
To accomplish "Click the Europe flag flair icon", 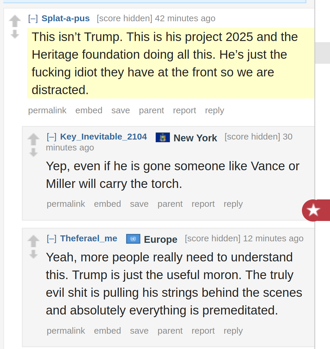I will [x=133, y=239].
